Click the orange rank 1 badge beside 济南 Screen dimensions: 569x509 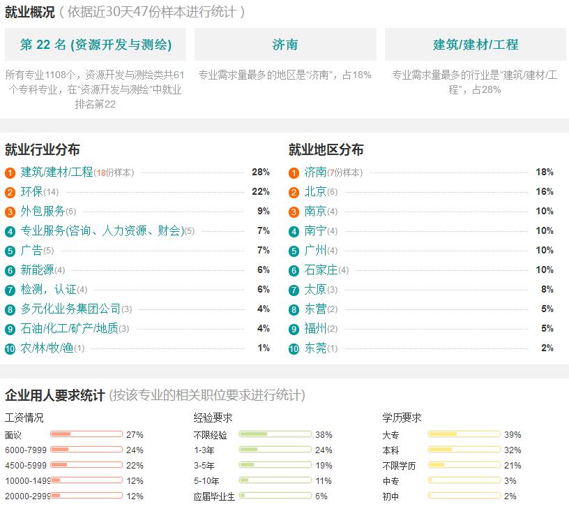pos(294,172)
